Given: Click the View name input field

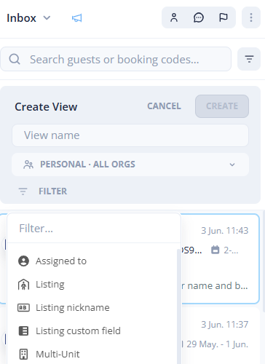Looking at the screenshot, I should [x=130, y=135].
